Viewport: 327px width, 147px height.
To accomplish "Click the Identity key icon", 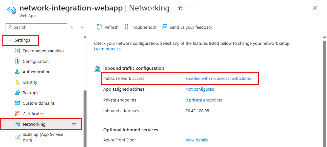I will click(x=17, y=82).
